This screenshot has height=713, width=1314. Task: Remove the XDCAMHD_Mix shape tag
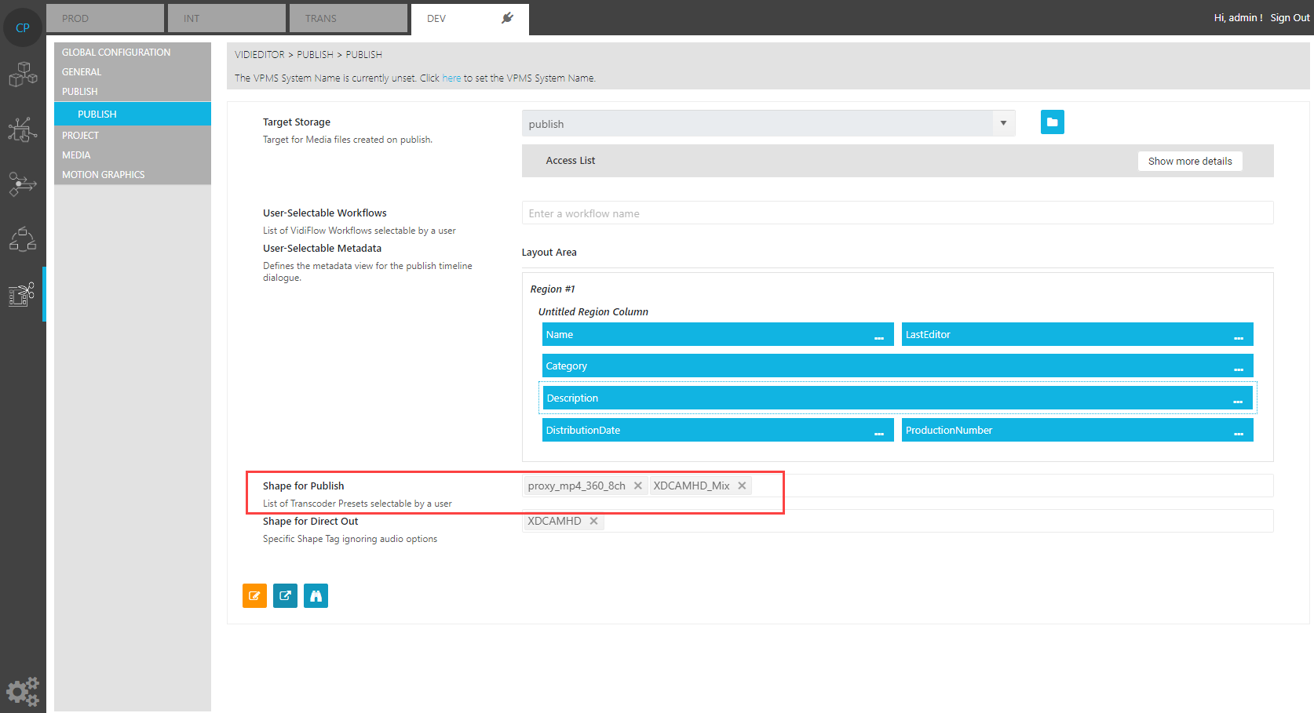pyautogui.click(x=742, y=486)
